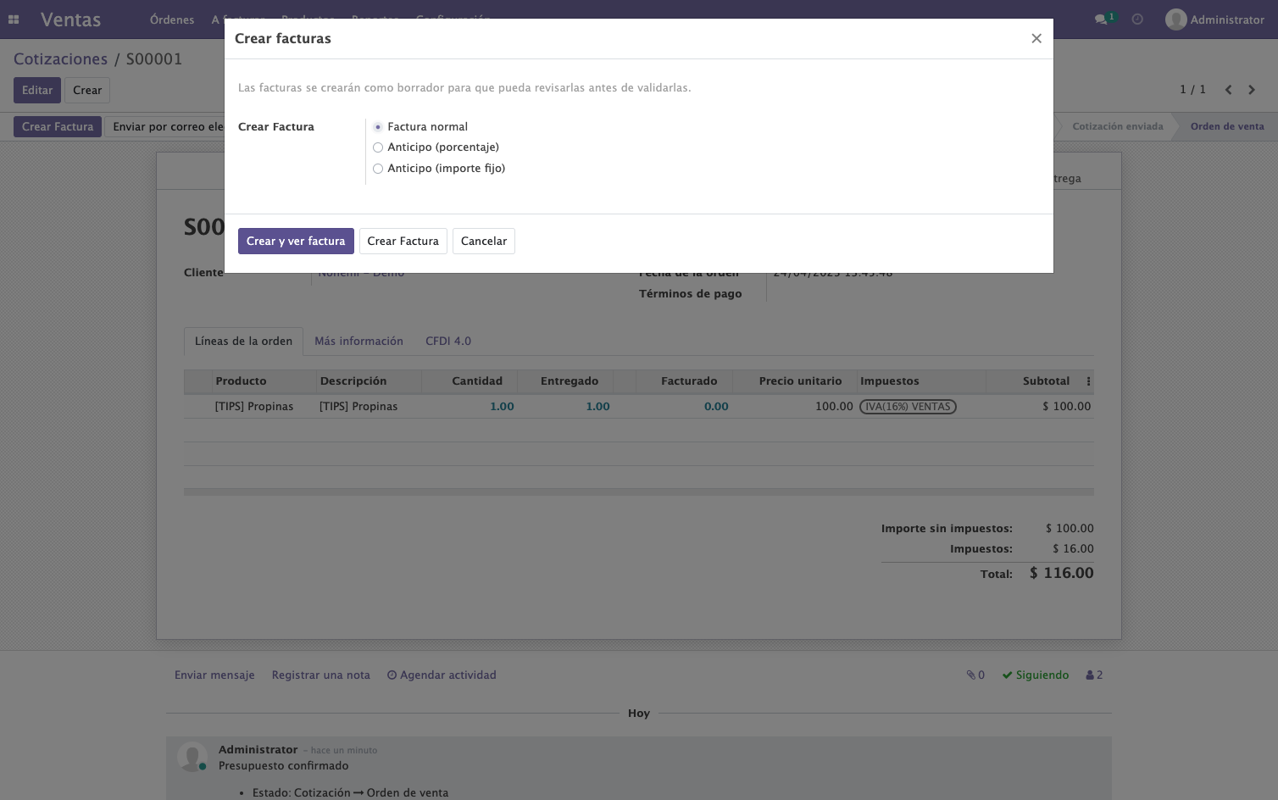This screenshot has height=800, width=1278.
Task: Click the IVA(16%) VENTAS tax tag
Action: 908,407
